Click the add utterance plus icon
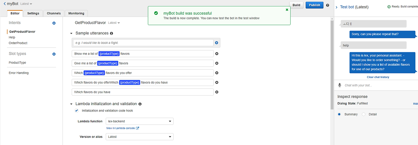The image size is (418, 145). click(217, 43)
